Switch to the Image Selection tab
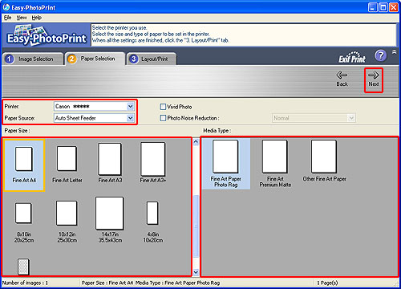Image resolution: width=401 pixels, height=289 pixels. coord(33,59)
